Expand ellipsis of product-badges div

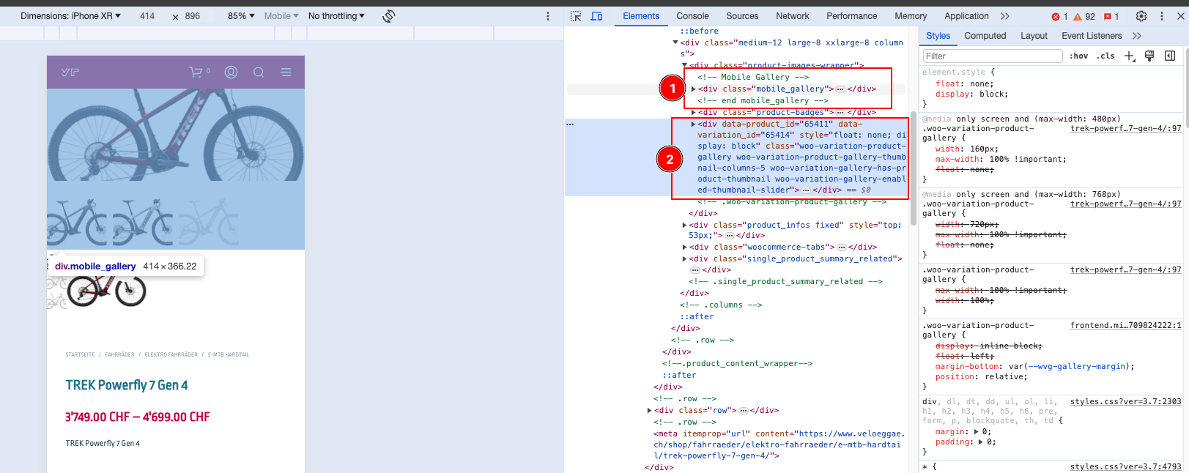click(840, 113)
